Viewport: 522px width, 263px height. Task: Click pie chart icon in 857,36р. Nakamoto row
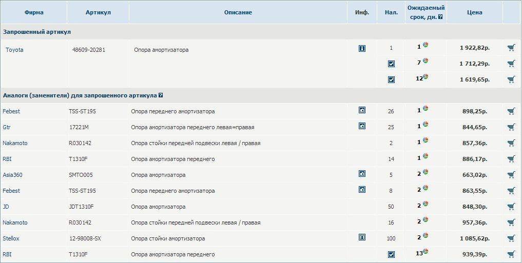point(426,140)
